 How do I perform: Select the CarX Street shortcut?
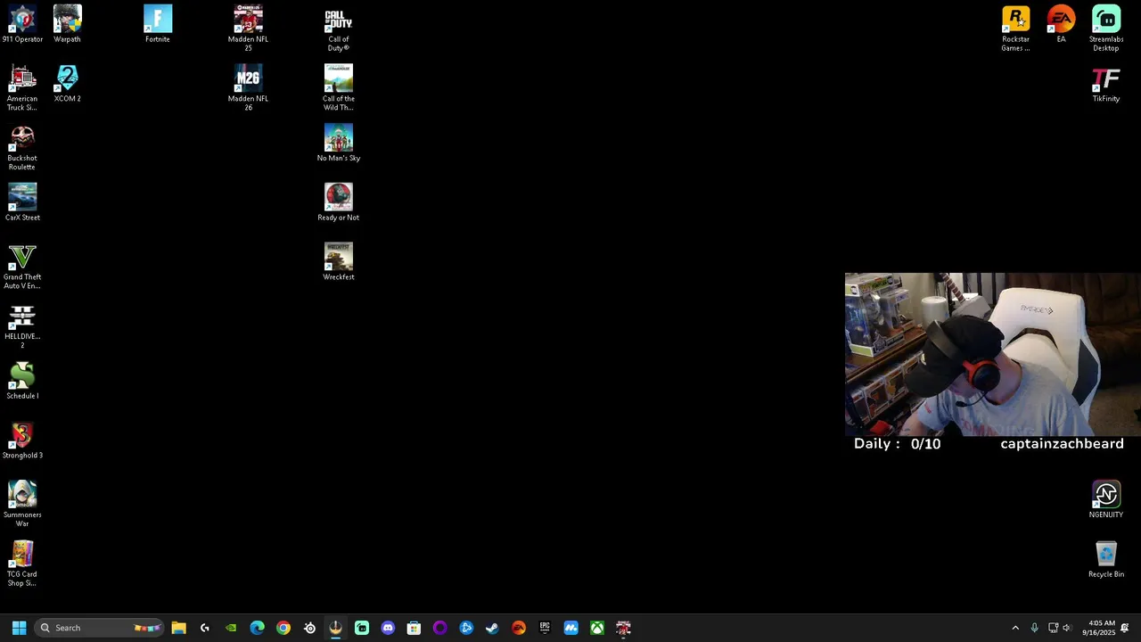22,202
